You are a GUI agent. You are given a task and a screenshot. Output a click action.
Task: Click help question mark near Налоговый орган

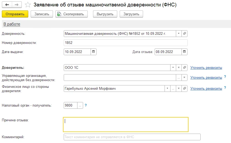tap(86, 105)
